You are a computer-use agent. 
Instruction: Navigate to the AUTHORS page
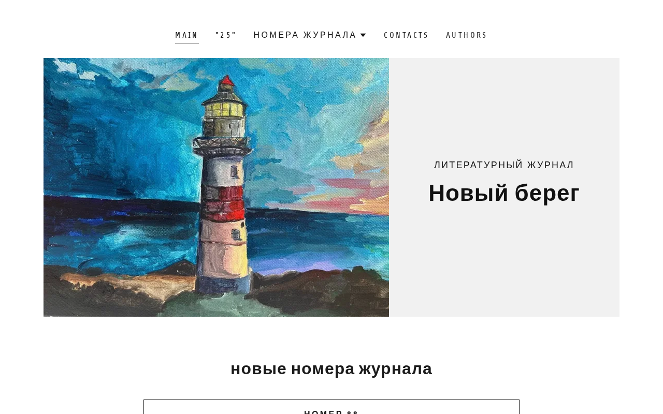coord(467,35)
